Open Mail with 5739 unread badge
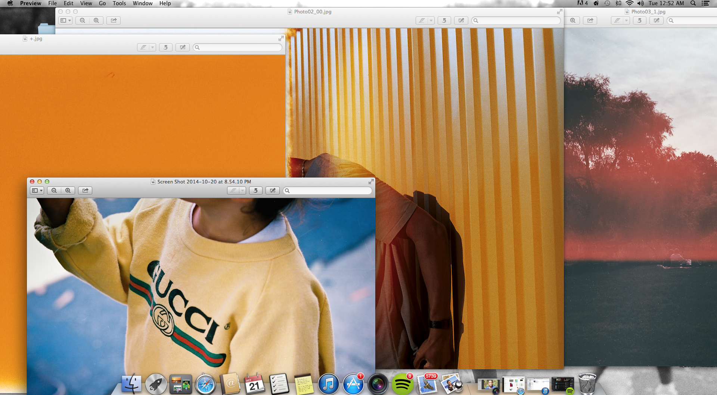The height and width of the screenshot is (395, 717). (427, 384)
